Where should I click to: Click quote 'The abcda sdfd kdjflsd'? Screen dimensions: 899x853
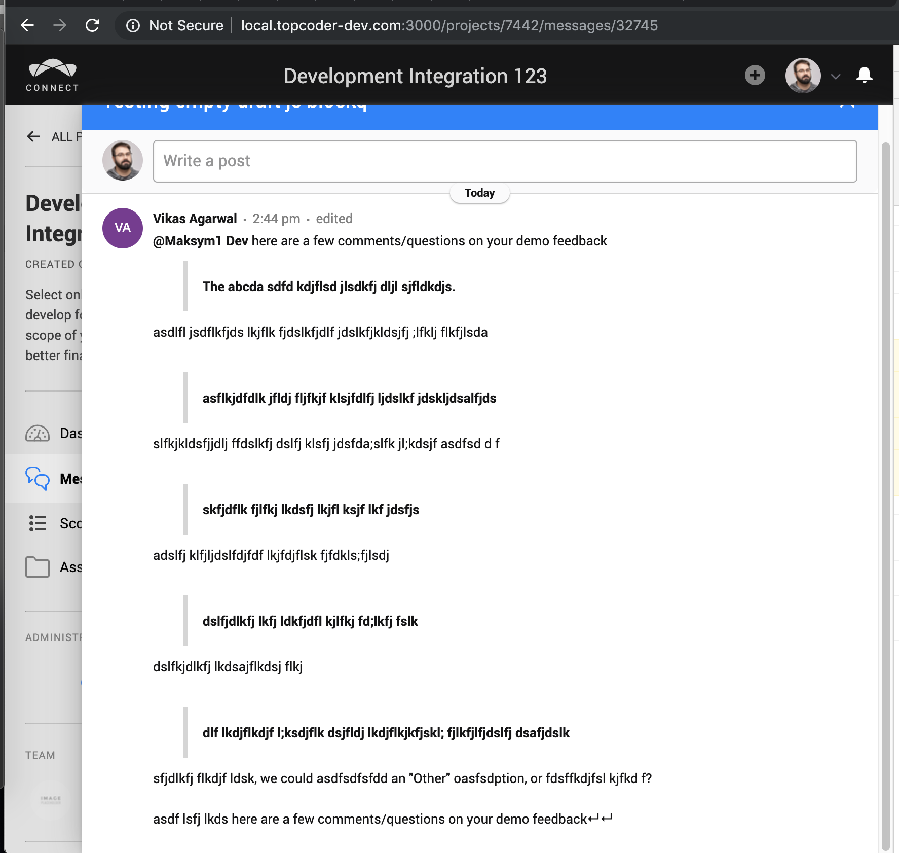pos(329,287)
